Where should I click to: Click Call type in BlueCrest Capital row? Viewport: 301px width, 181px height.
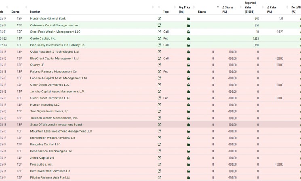point(166,58)
